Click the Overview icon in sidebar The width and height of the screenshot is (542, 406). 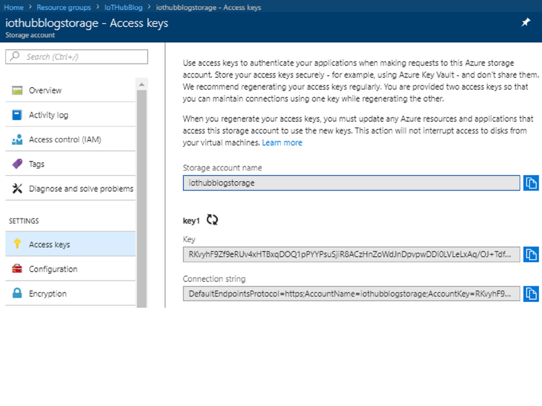click(17, 90)
